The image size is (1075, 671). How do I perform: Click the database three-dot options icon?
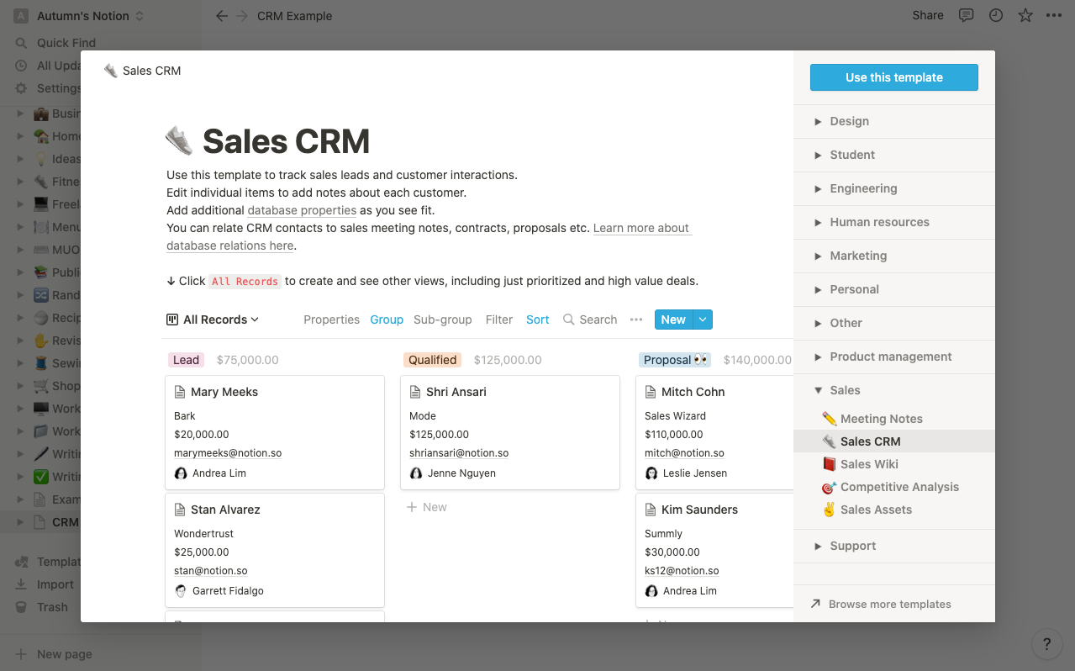tap(636, 320)
